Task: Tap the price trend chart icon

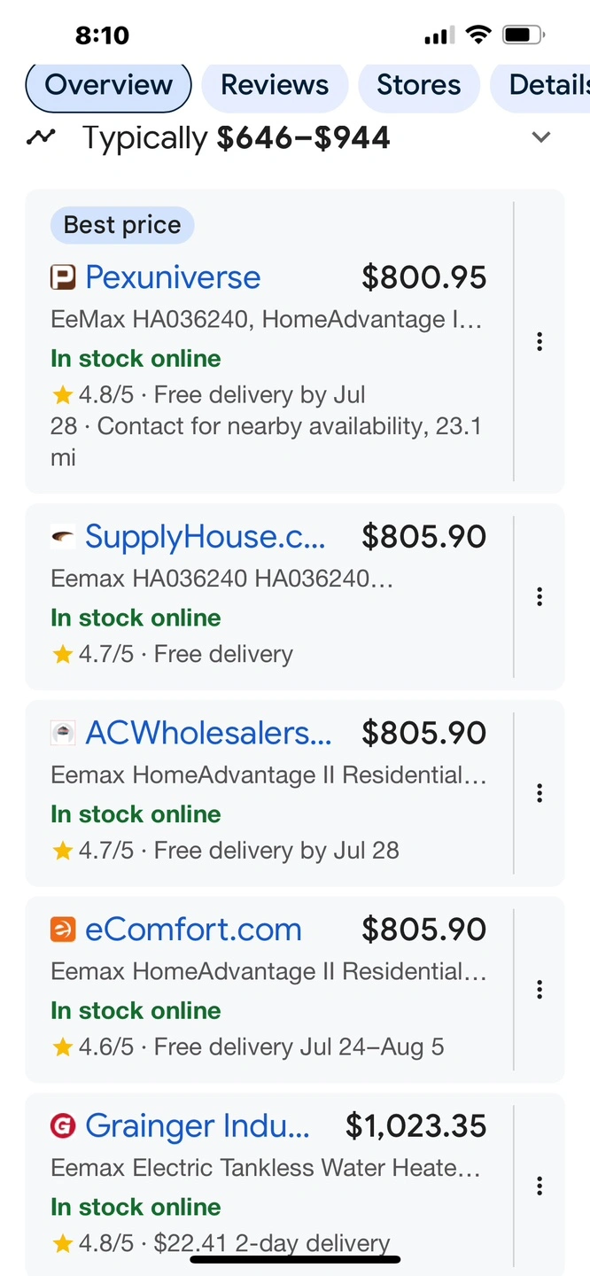Action: (41, 137)
